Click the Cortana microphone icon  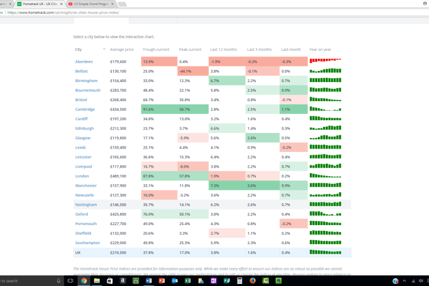(x=59, y=281)
